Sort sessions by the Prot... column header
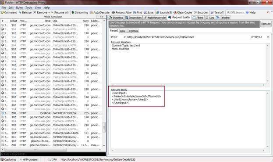This screenshot has height=162, width=273. [23, 21]
